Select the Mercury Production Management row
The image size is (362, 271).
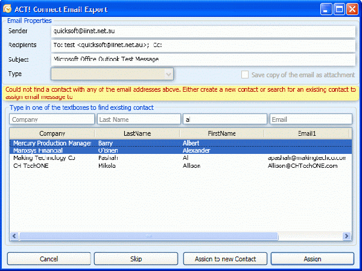(180, 143)
